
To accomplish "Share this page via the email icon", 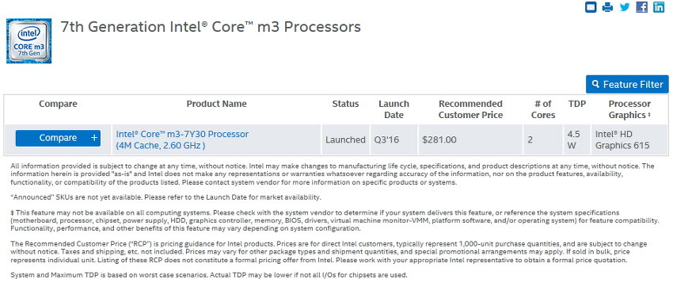I will coord(591,7).
